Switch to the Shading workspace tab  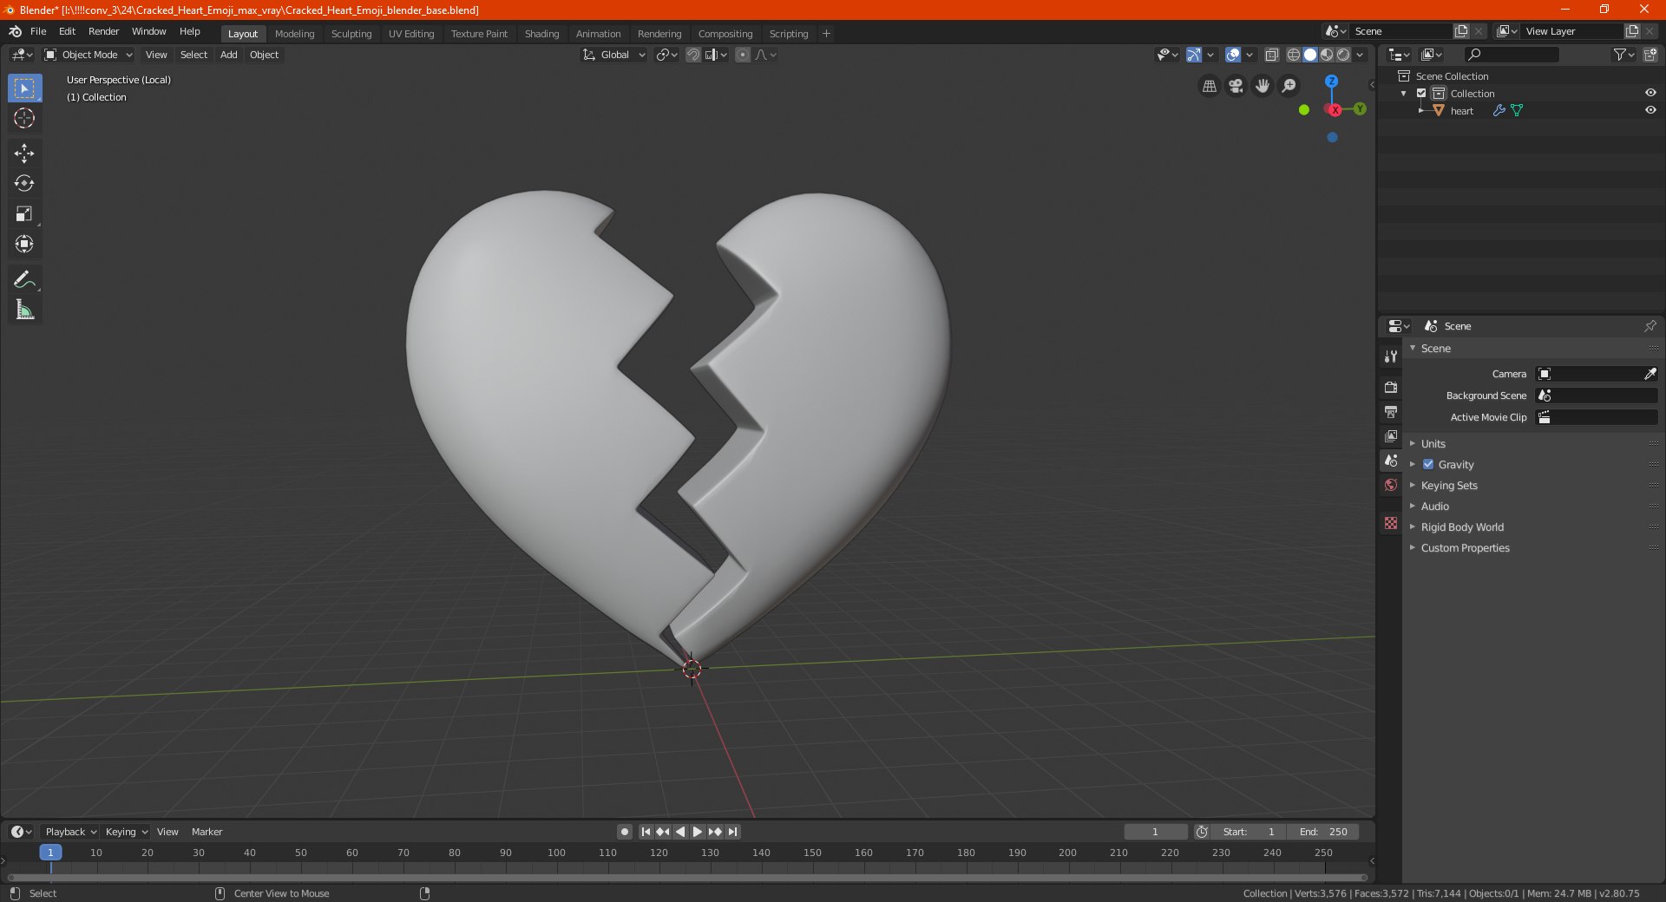pyautogui.click(x=541, y=34)
